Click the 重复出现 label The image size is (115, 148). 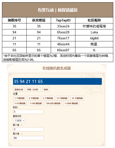[x=17, y=116]
